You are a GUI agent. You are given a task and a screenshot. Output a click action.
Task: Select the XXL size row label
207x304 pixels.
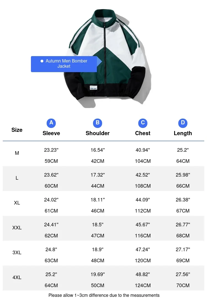(x=17, y=228)
